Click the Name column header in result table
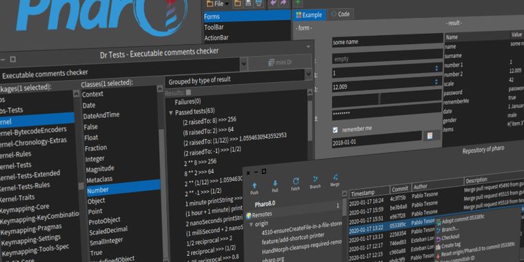Screen dimensions: 524x262 tap(476, 37)
